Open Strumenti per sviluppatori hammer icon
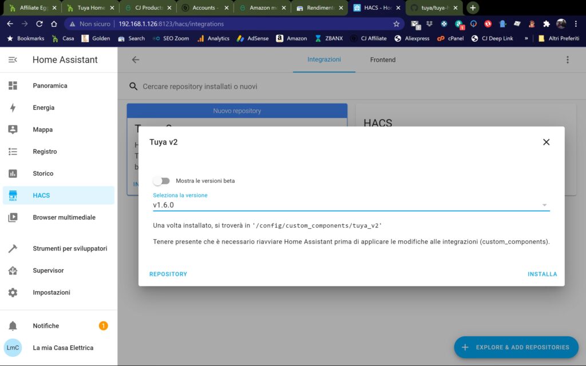The height and width of the screenshot is (366, 586). tap(13, 249)
